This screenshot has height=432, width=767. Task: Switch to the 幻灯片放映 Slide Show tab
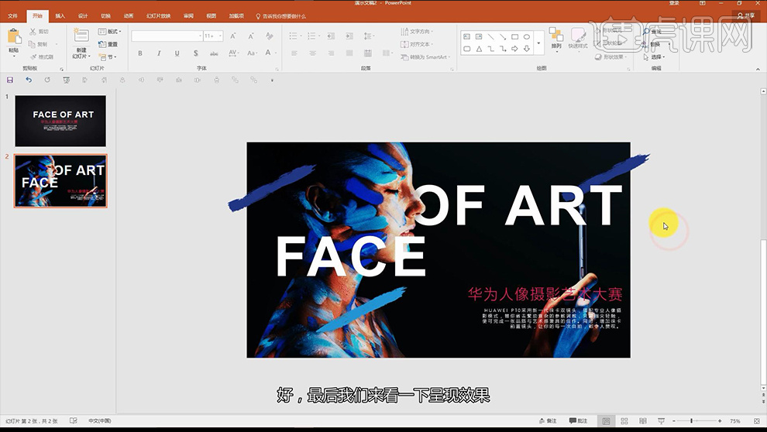point(159,15)
